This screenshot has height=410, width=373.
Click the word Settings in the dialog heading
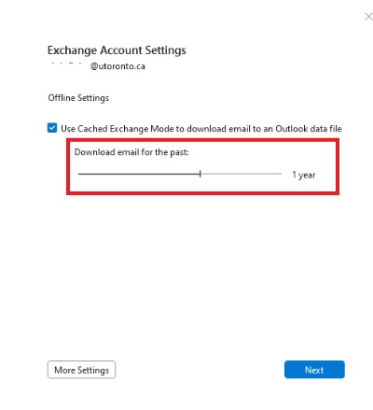click(165, 50)
